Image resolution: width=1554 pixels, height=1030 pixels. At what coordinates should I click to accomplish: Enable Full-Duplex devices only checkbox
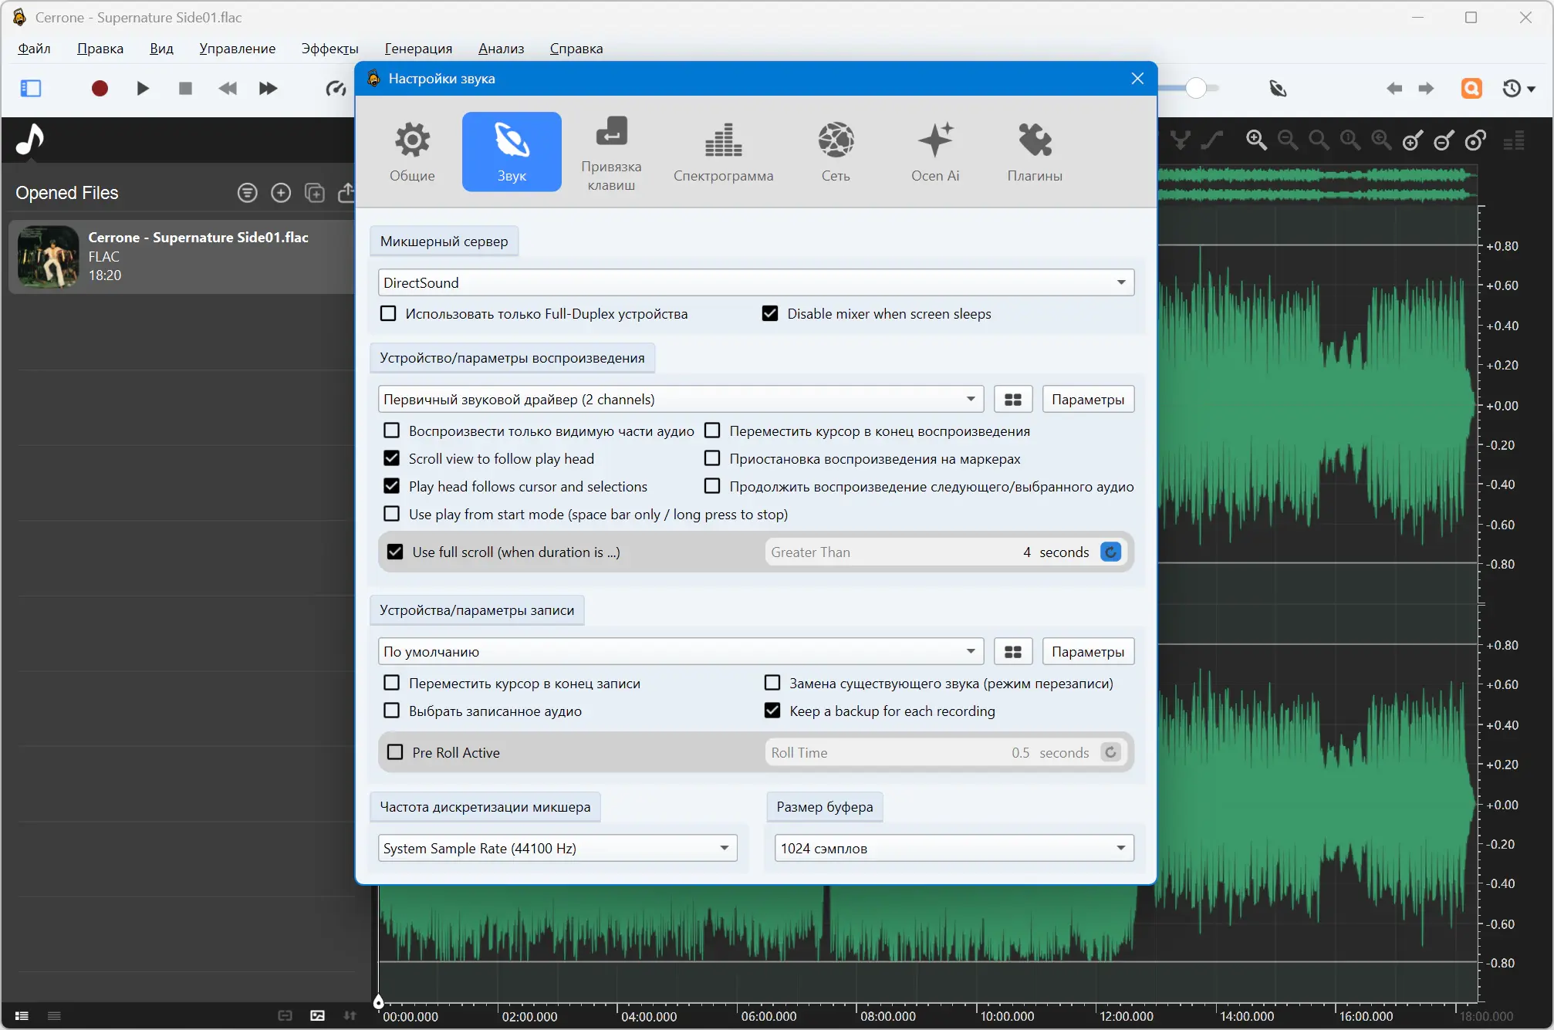389,314
